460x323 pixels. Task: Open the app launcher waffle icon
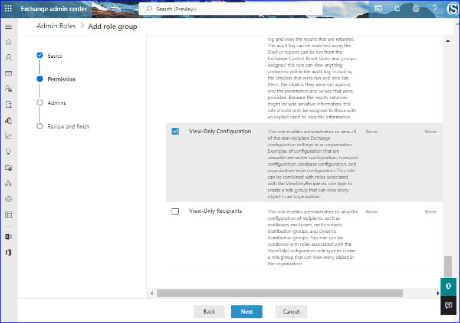tap(8, 9)
